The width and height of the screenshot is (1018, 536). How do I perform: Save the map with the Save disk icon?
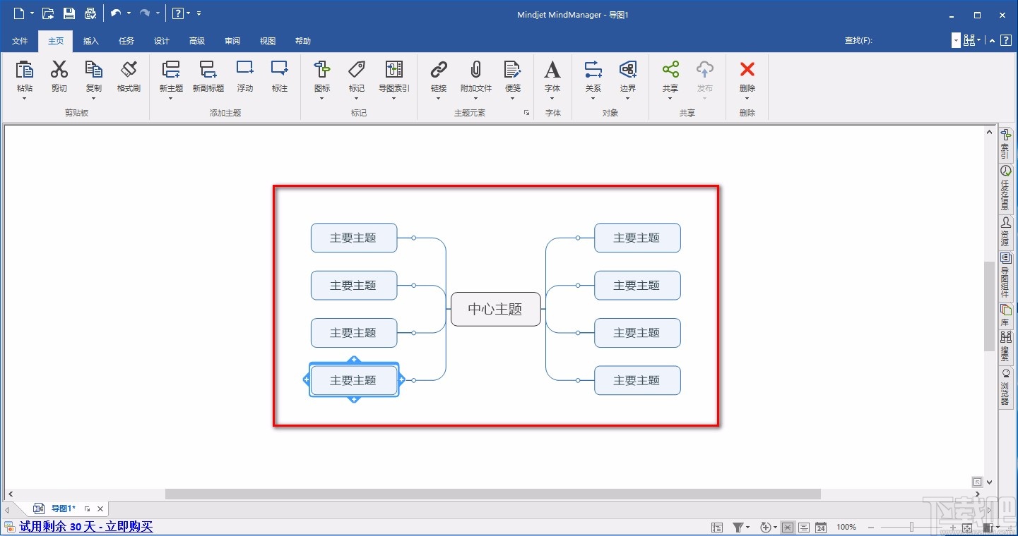[69, 13]
